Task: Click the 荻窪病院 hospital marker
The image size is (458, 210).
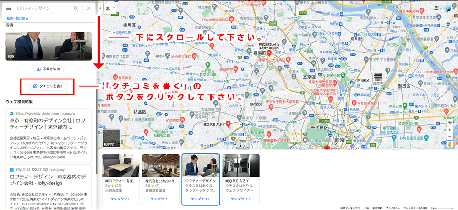Action: (x=115, y=77)
